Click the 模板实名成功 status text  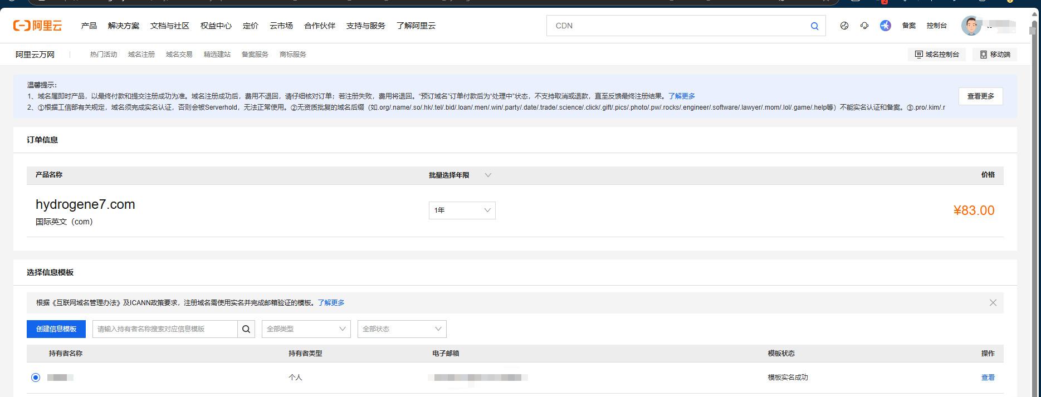pyautogui.click(x=788, y=378)
